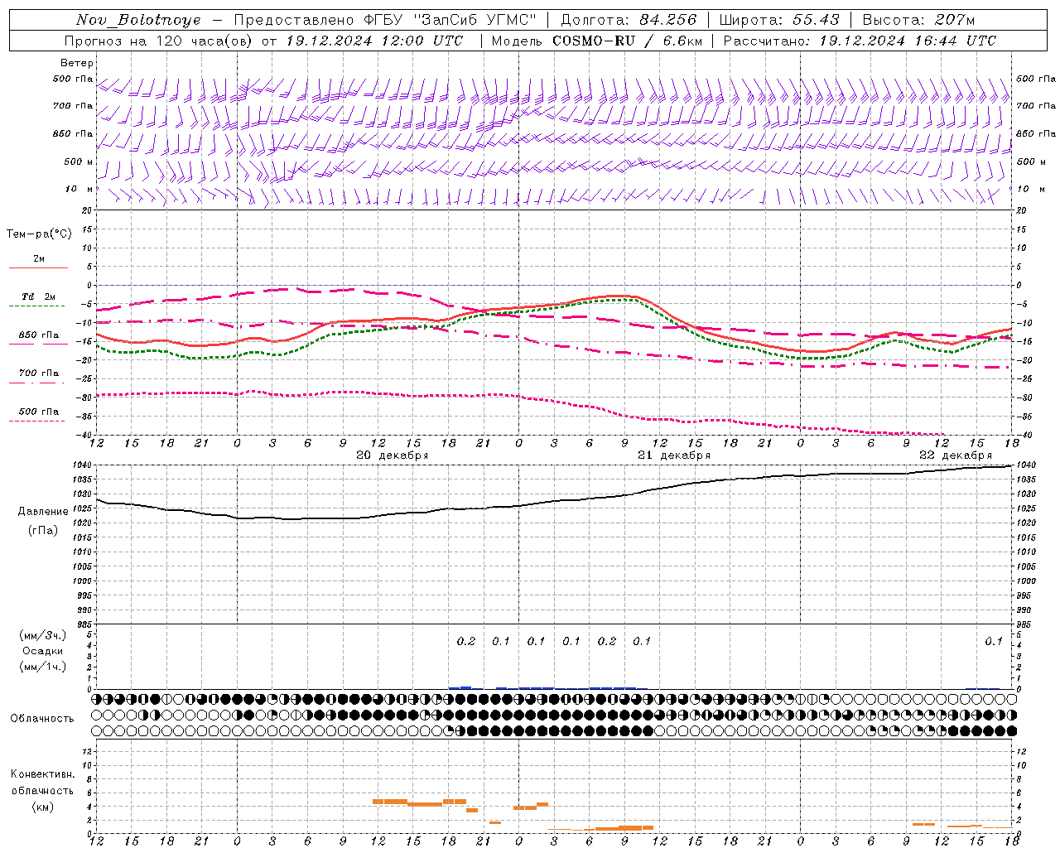Click the 20 декабря date label
Viewport: 1060px width, 848px height.
point(393,455)
